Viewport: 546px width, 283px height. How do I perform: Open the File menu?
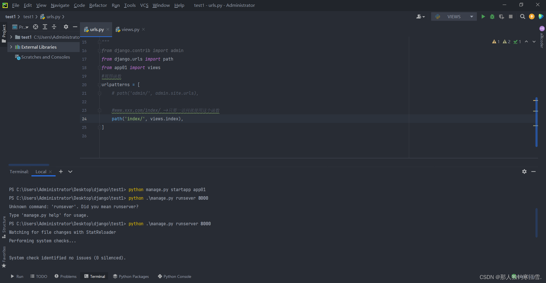(16, 5)
